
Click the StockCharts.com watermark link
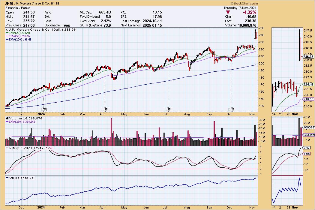[x=244, y=3]
